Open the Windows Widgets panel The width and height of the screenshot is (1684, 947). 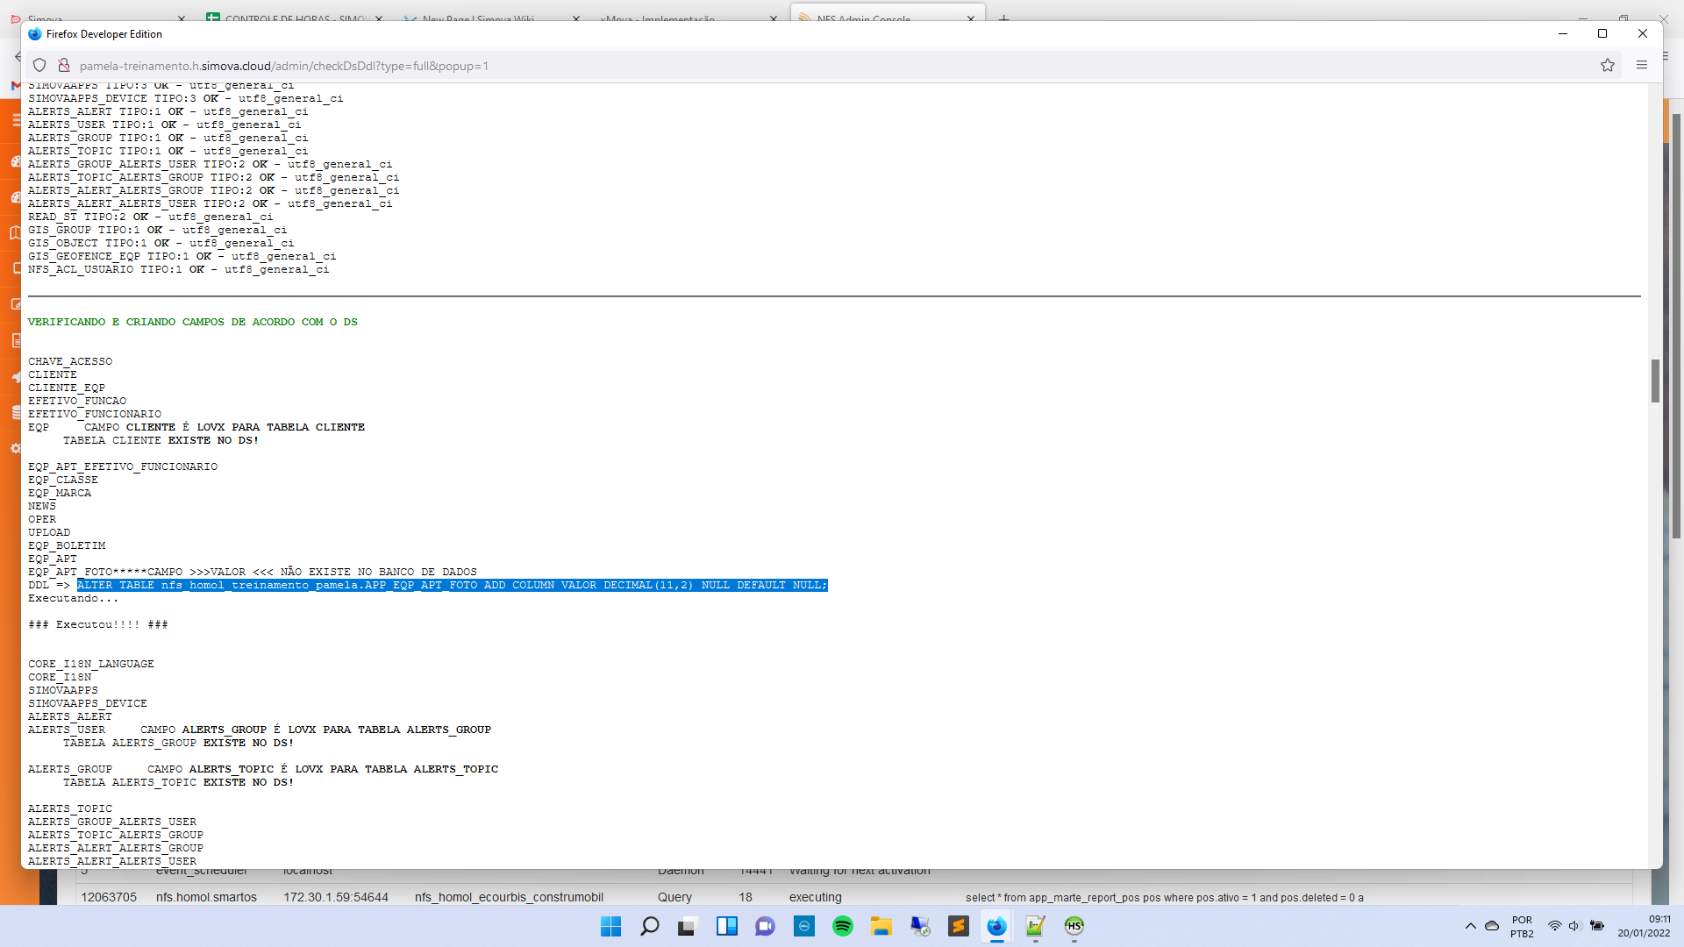click(726, 926)
